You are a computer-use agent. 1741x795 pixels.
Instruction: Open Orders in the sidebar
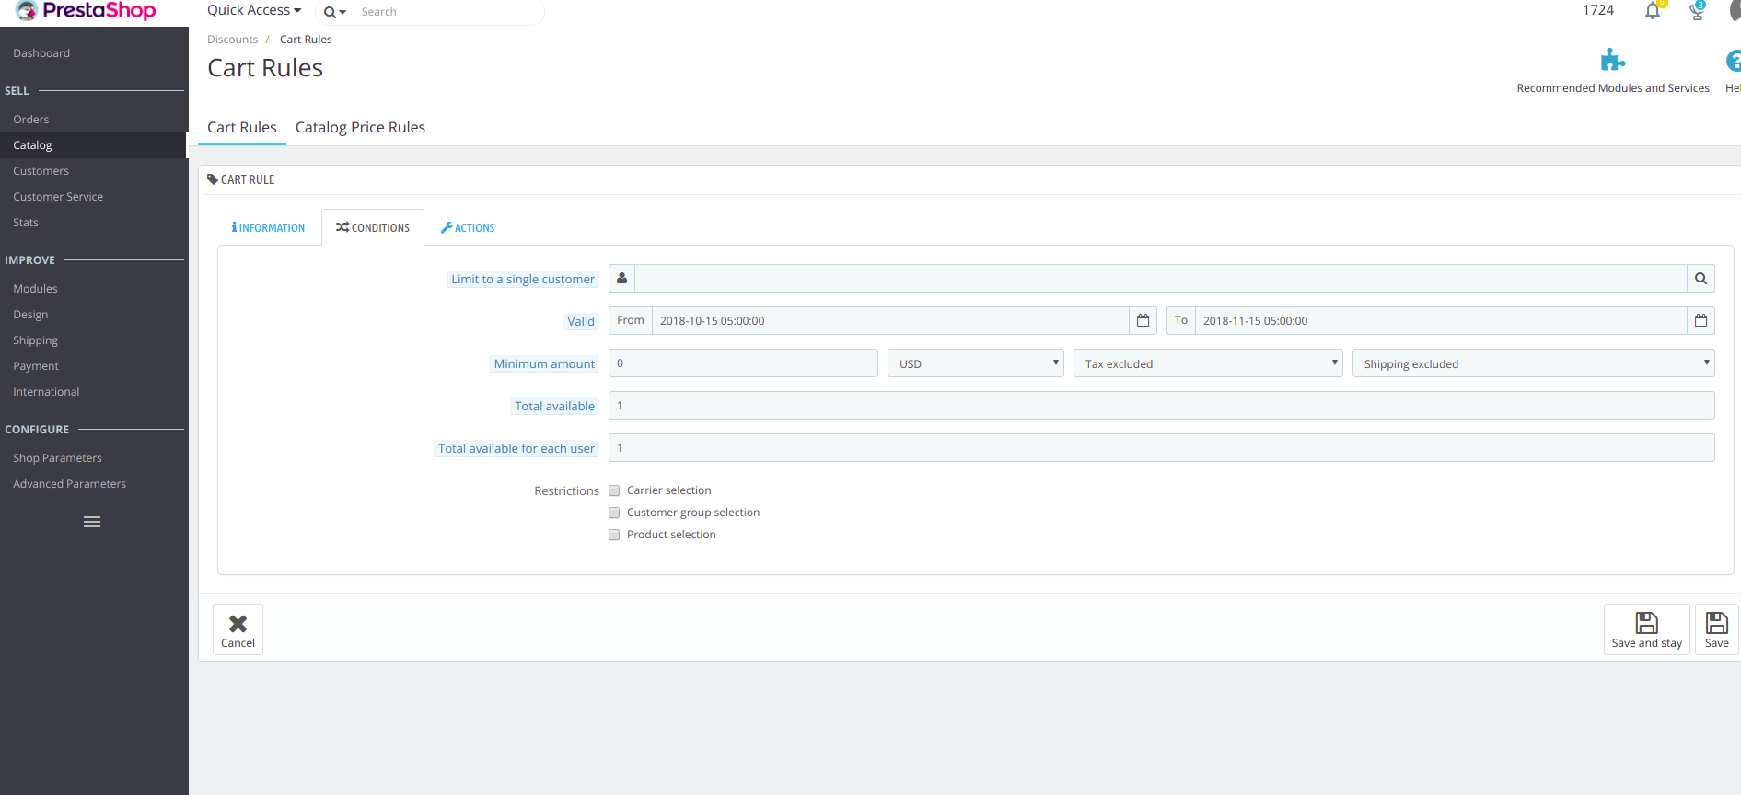31,120
